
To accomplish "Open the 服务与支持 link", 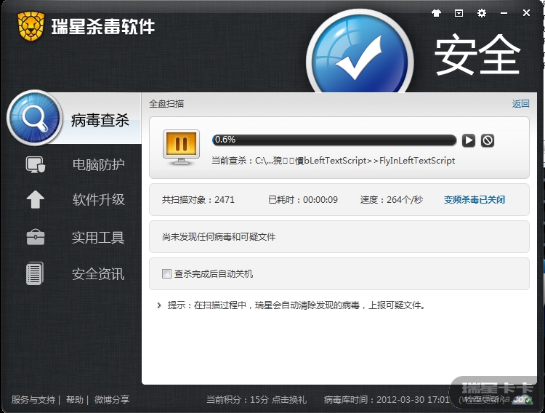I will tap(33, 399).
